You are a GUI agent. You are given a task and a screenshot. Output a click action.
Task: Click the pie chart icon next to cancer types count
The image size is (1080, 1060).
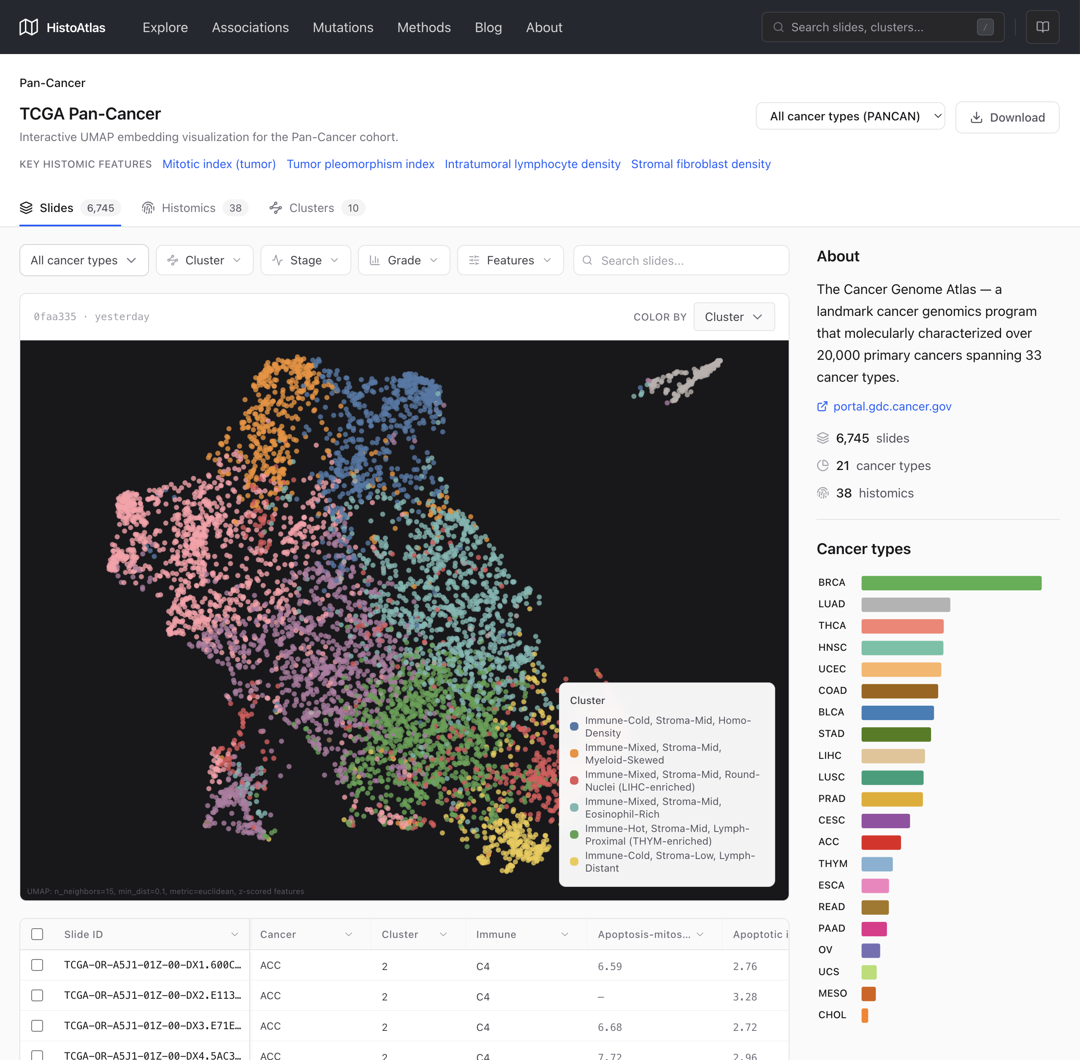coord(823,465)
